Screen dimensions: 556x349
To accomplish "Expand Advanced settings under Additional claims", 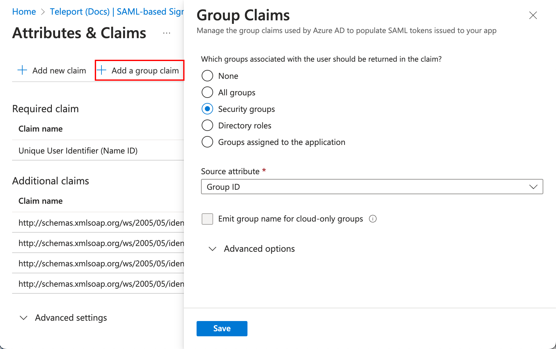I will (70, 318).
